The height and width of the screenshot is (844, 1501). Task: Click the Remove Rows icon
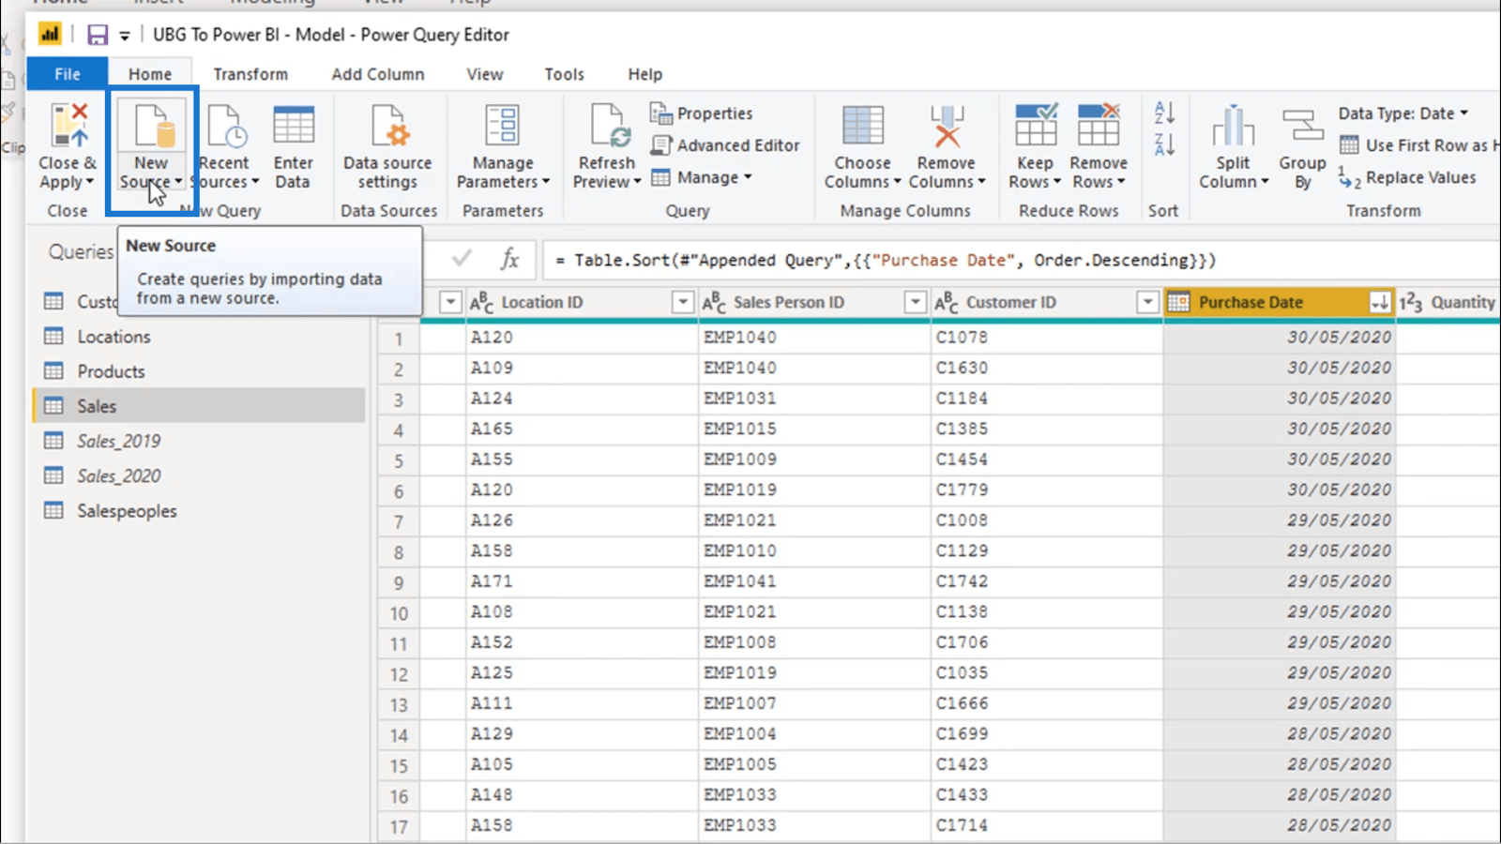click(x=1099, y=126)
